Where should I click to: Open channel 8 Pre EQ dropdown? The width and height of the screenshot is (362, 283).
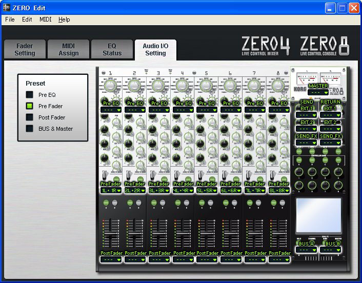tap(279, 110)
